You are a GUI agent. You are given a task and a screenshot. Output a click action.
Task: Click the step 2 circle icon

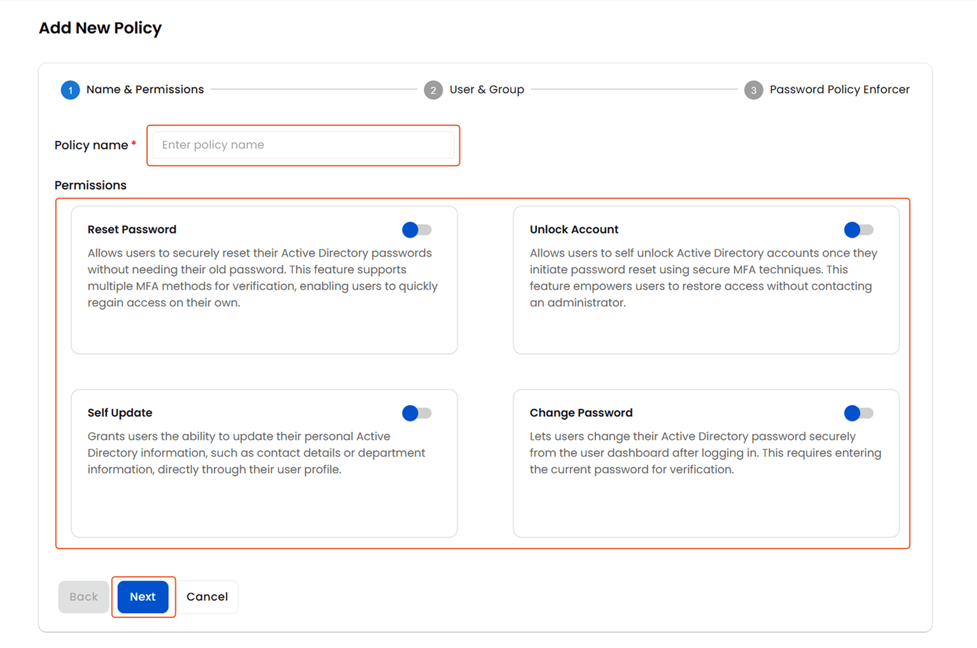[x=433, y=90]
